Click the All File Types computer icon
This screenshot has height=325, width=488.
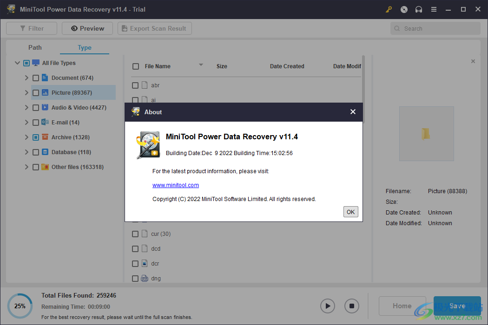(x=36, y=63)
